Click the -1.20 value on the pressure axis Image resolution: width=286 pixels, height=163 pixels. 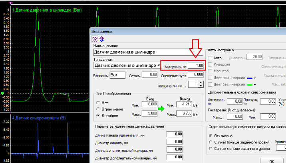tap(6, 110)
